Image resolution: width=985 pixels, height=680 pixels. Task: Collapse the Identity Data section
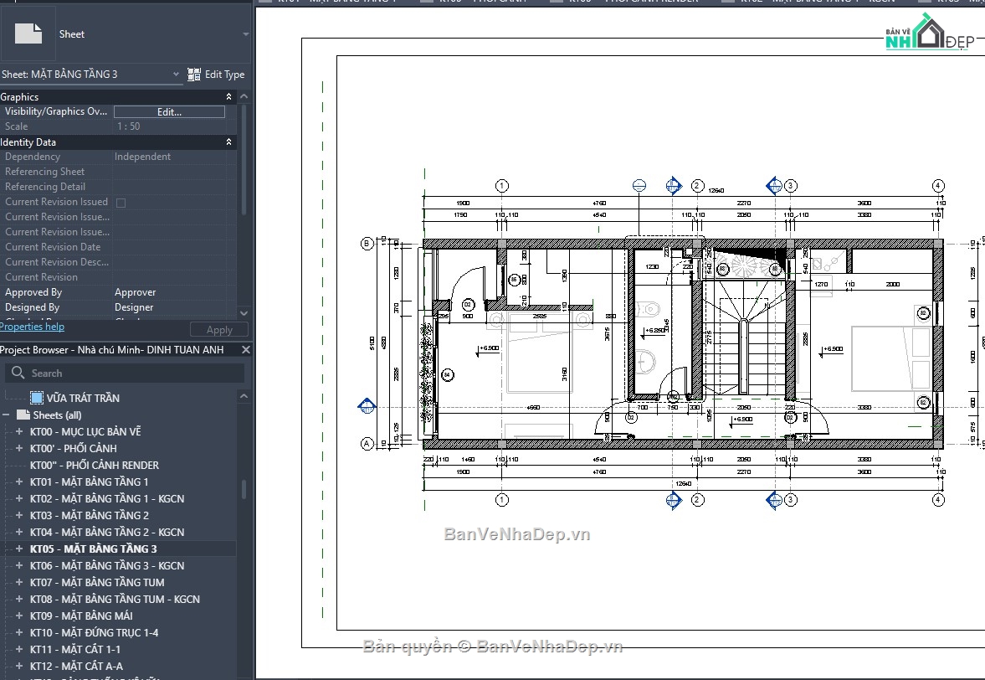tap(228, 142)
